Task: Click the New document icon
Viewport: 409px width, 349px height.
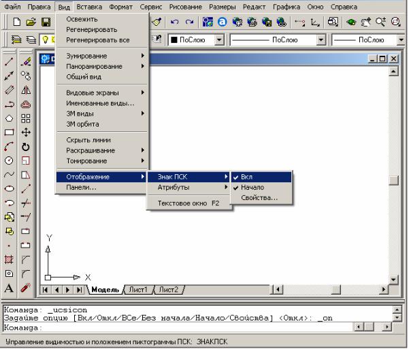Action: (17, 22)
